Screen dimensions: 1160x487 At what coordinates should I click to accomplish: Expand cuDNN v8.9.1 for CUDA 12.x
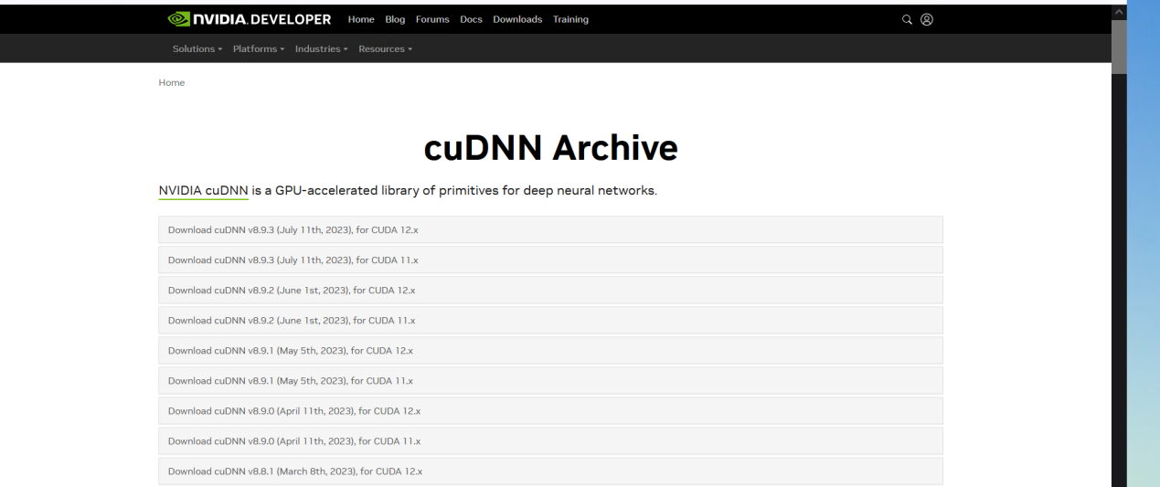pos(550,350)
